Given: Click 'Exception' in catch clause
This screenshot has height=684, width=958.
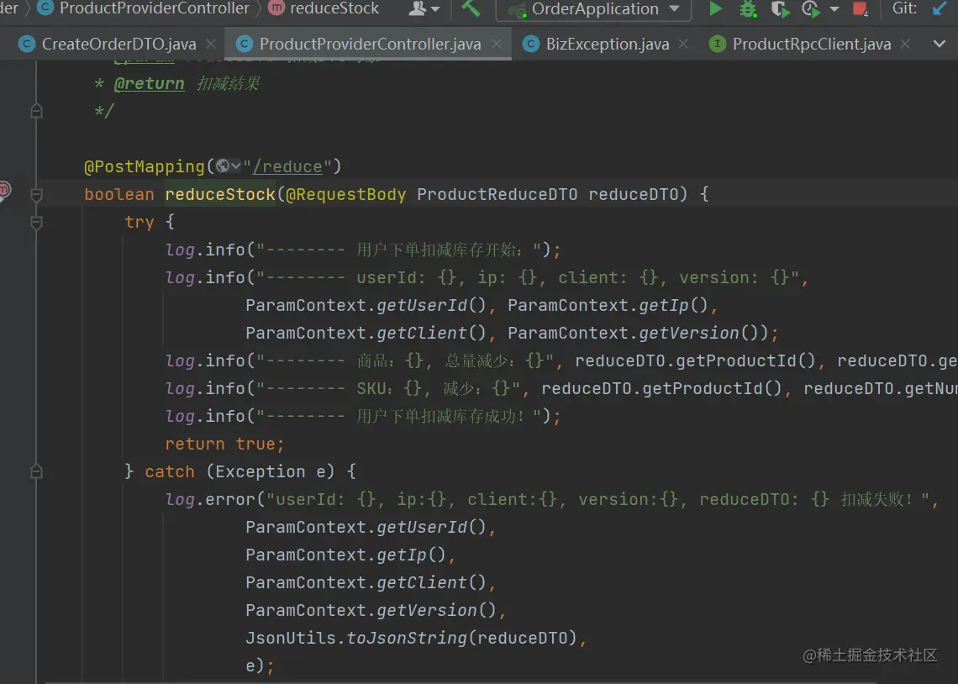Looking at the screenshot, I should pyautogui.click(x=260, y=472).
